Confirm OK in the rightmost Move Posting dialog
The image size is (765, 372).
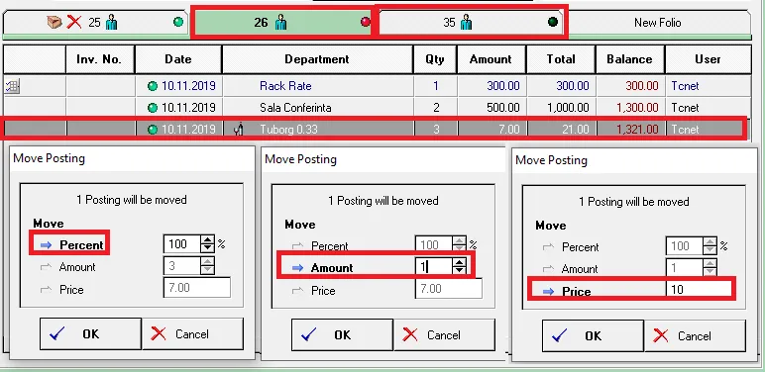click(593, 336)
